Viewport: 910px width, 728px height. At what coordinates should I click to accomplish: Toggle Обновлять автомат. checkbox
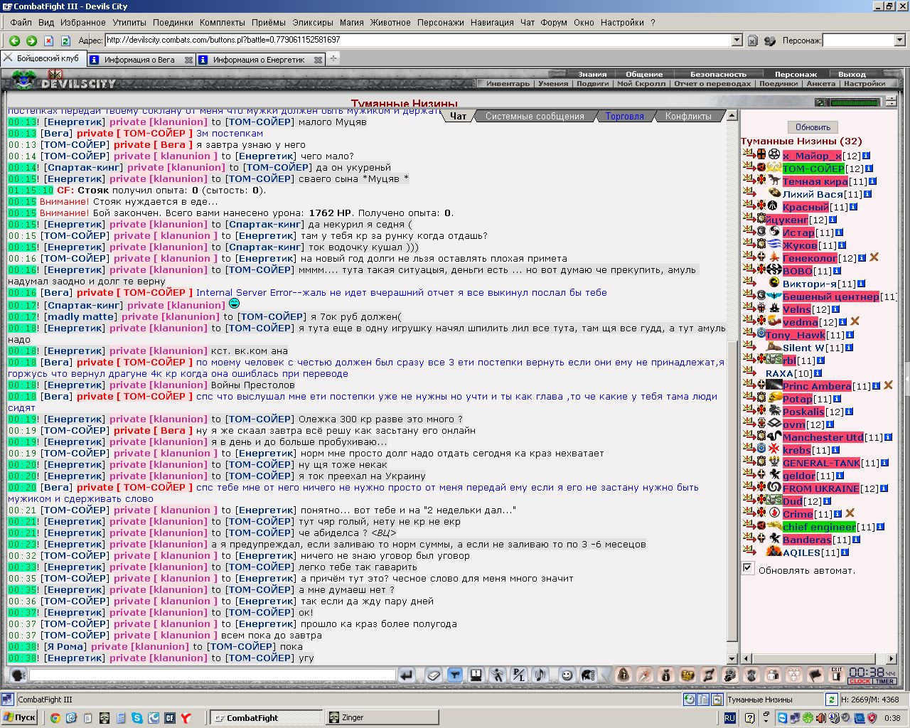coord(747,568)
